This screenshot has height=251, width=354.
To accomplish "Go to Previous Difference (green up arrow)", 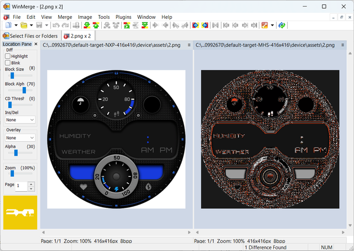I will [96, 25].
